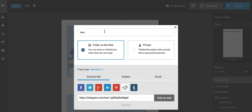Share project on Google Plus

[99, 88]
